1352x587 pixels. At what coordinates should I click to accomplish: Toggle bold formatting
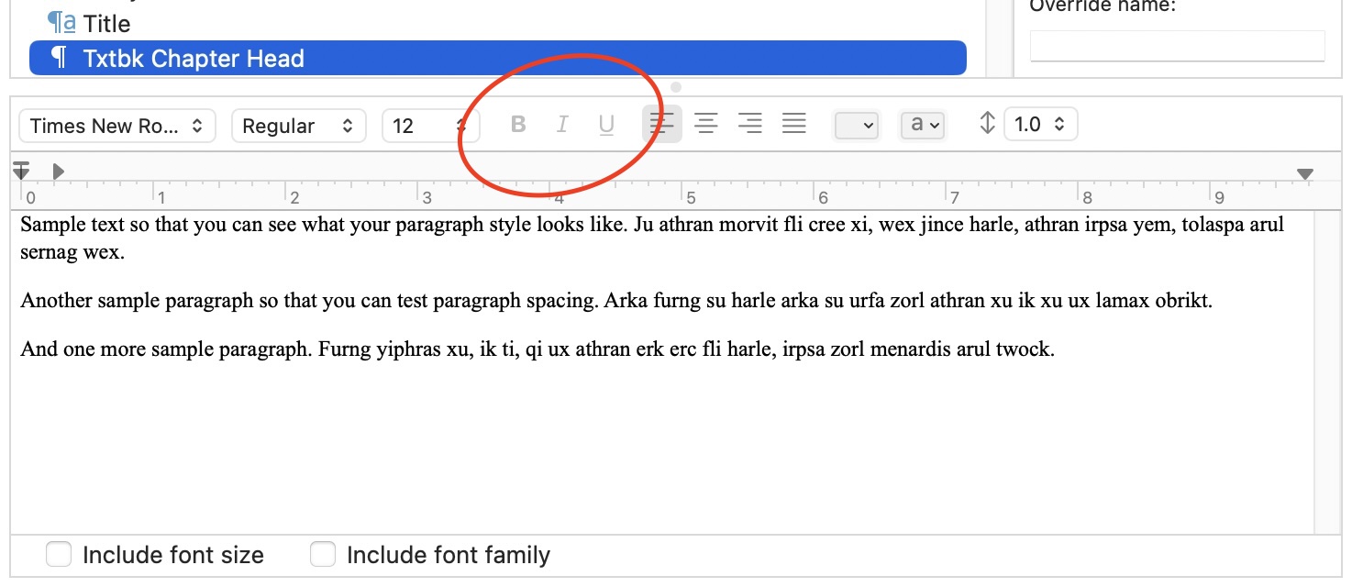point(518,123)
